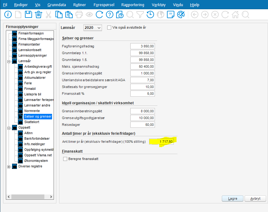The image size is (268, 212).
Task: Select Bankforbindelser in the tree
Action: 37,138
